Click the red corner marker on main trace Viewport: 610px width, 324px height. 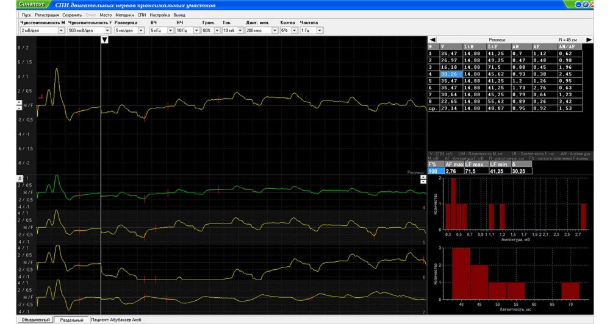41,96
